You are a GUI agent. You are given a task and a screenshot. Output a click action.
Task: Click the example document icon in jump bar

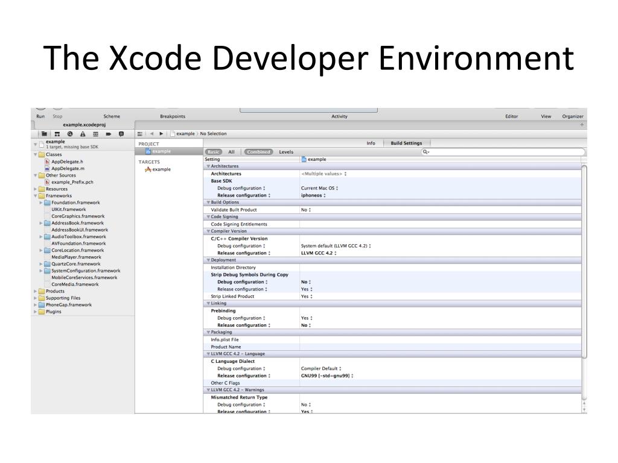(172, 133)
